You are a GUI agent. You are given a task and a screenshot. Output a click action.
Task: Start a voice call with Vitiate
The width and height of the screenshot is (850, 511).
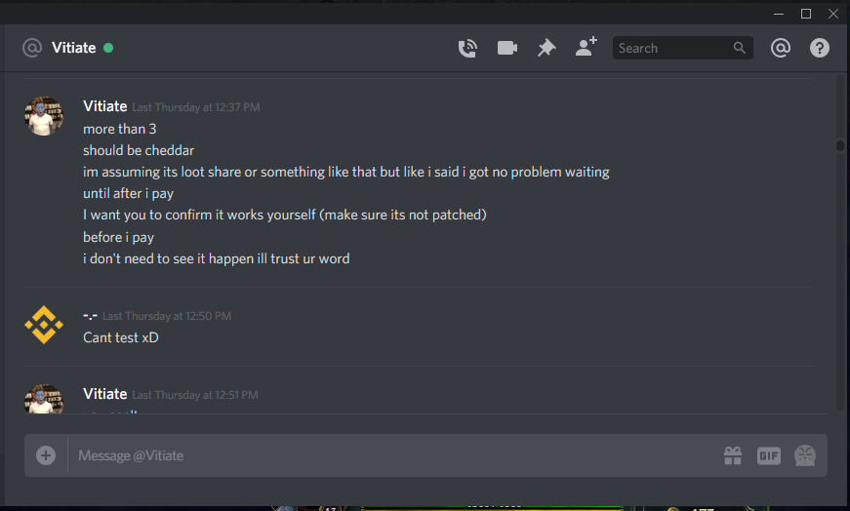[x=467, y=48]
